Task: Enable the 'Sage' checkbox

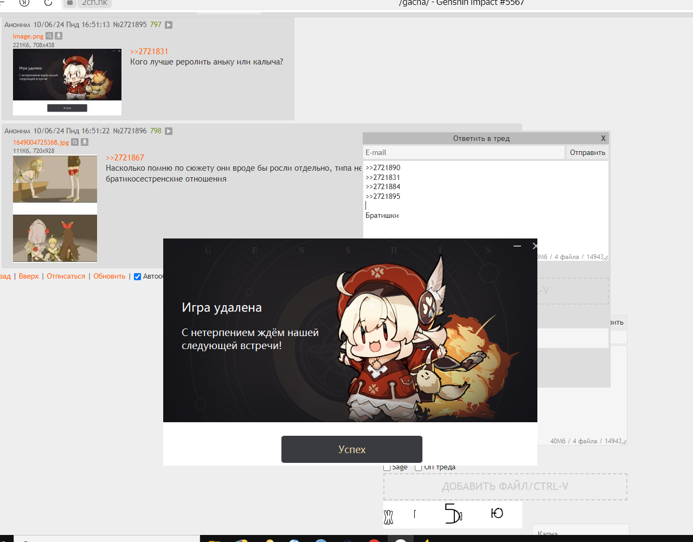Action: 387,467
